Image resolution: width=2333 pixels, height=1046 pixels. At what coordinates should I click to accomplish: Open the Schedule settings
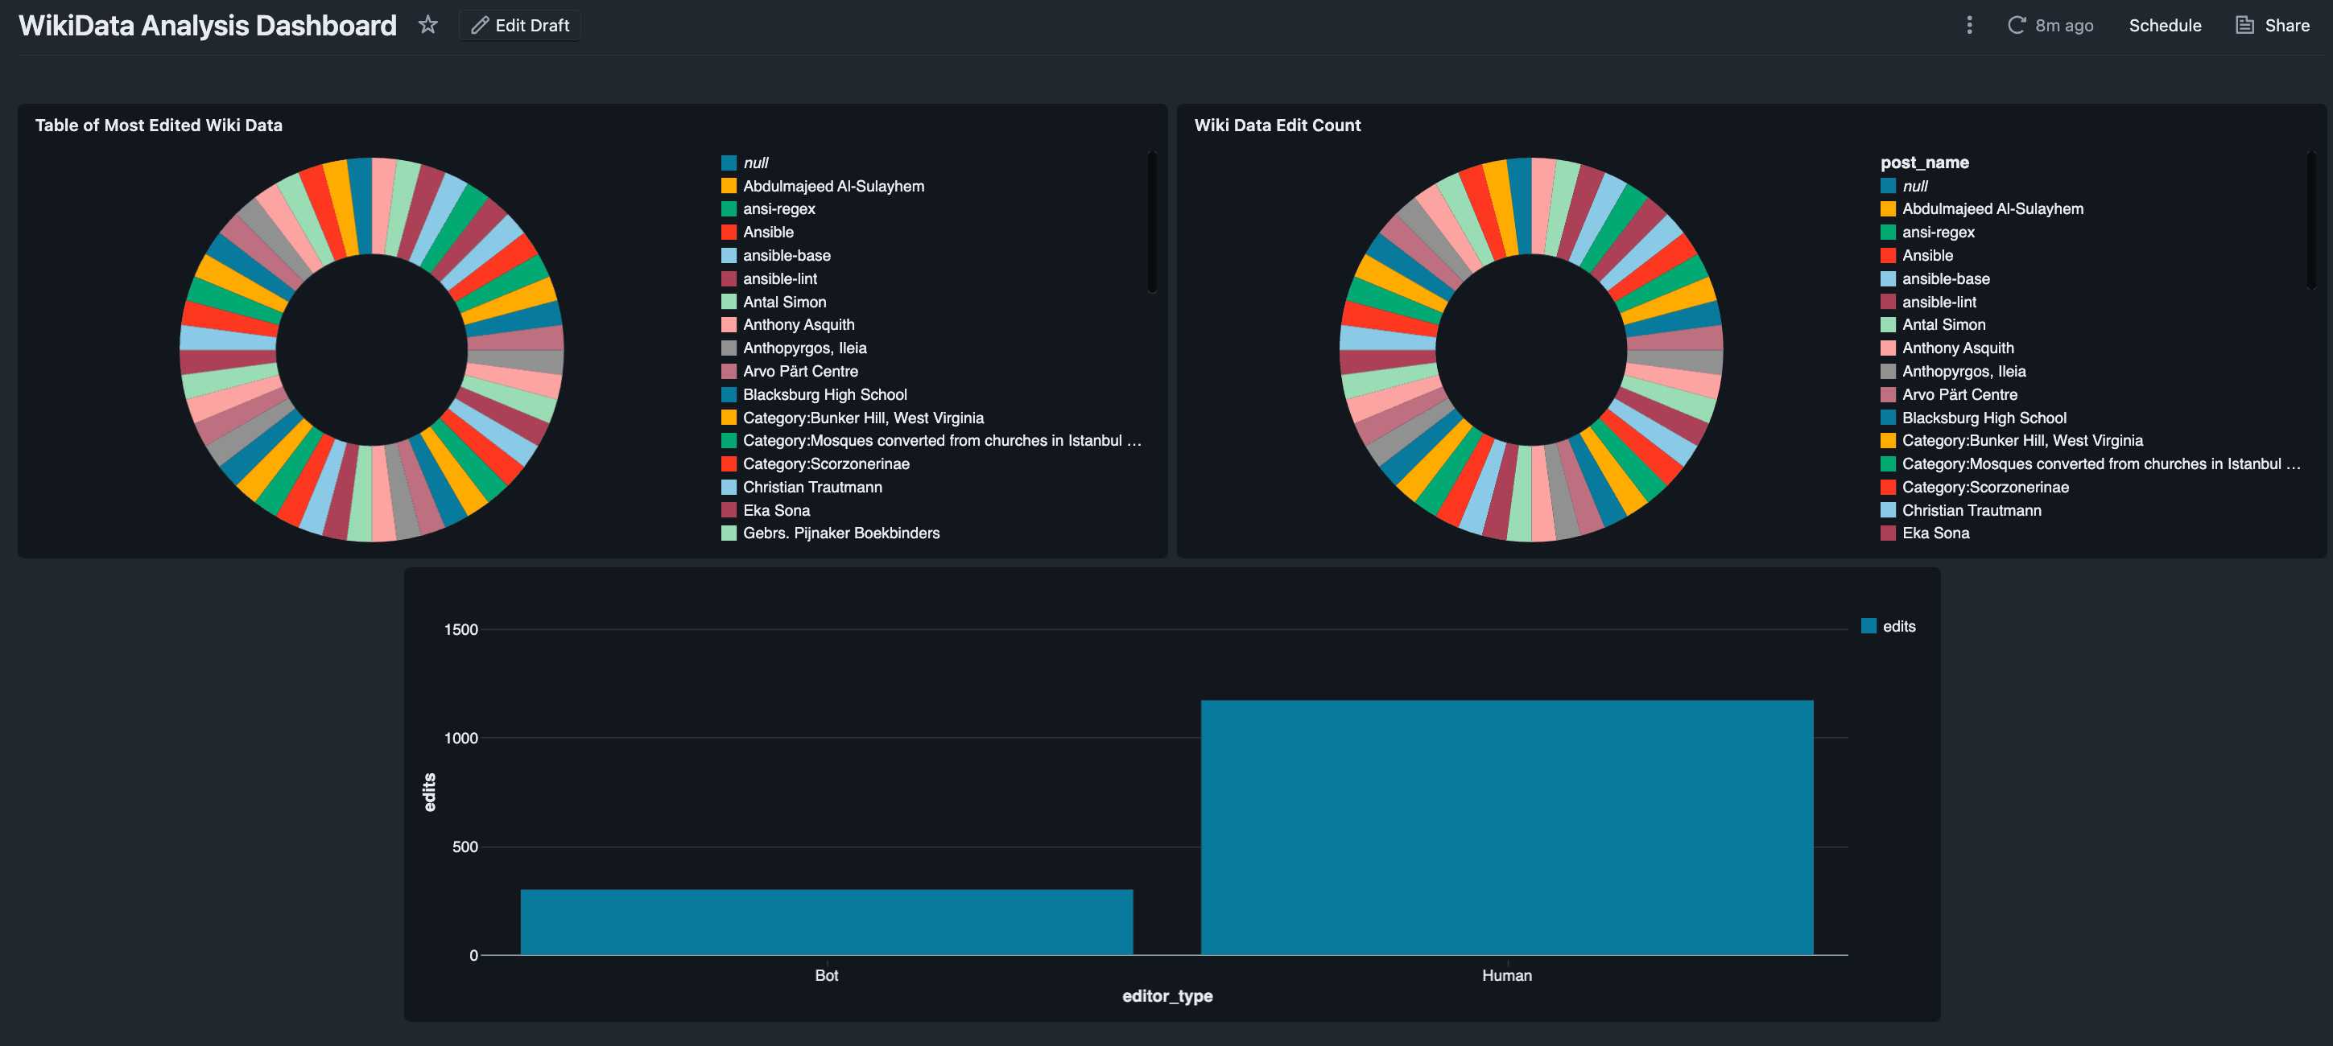[2166, 25]
